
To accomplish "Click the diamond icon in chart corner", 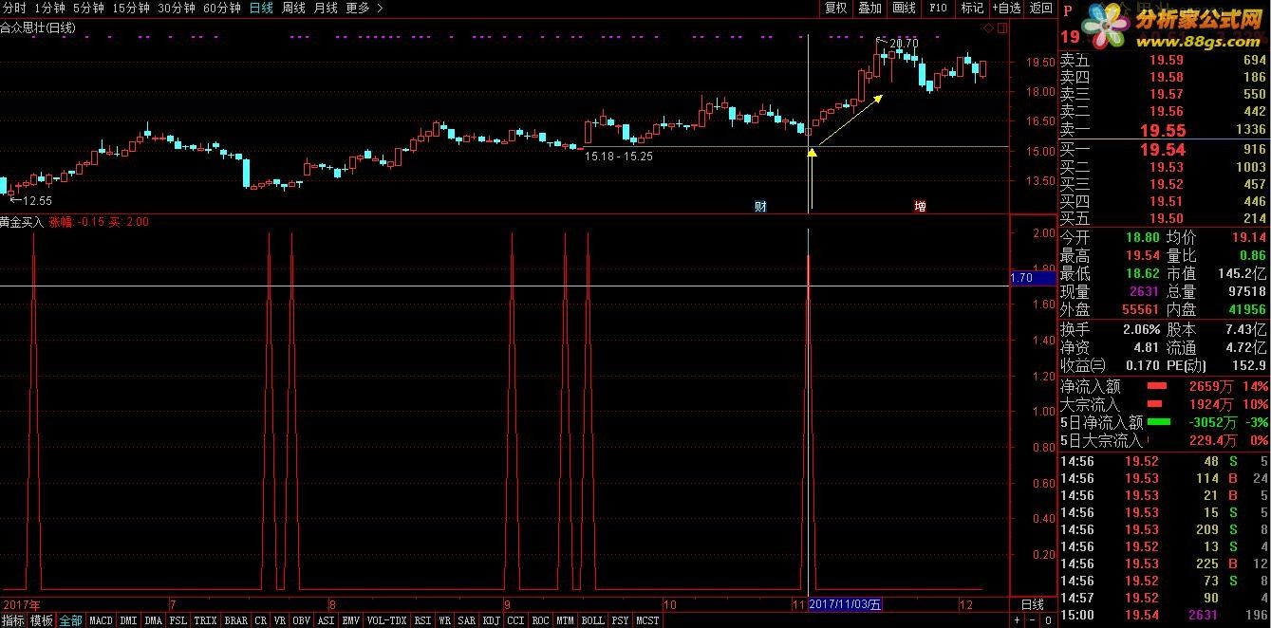I will 988,28.
